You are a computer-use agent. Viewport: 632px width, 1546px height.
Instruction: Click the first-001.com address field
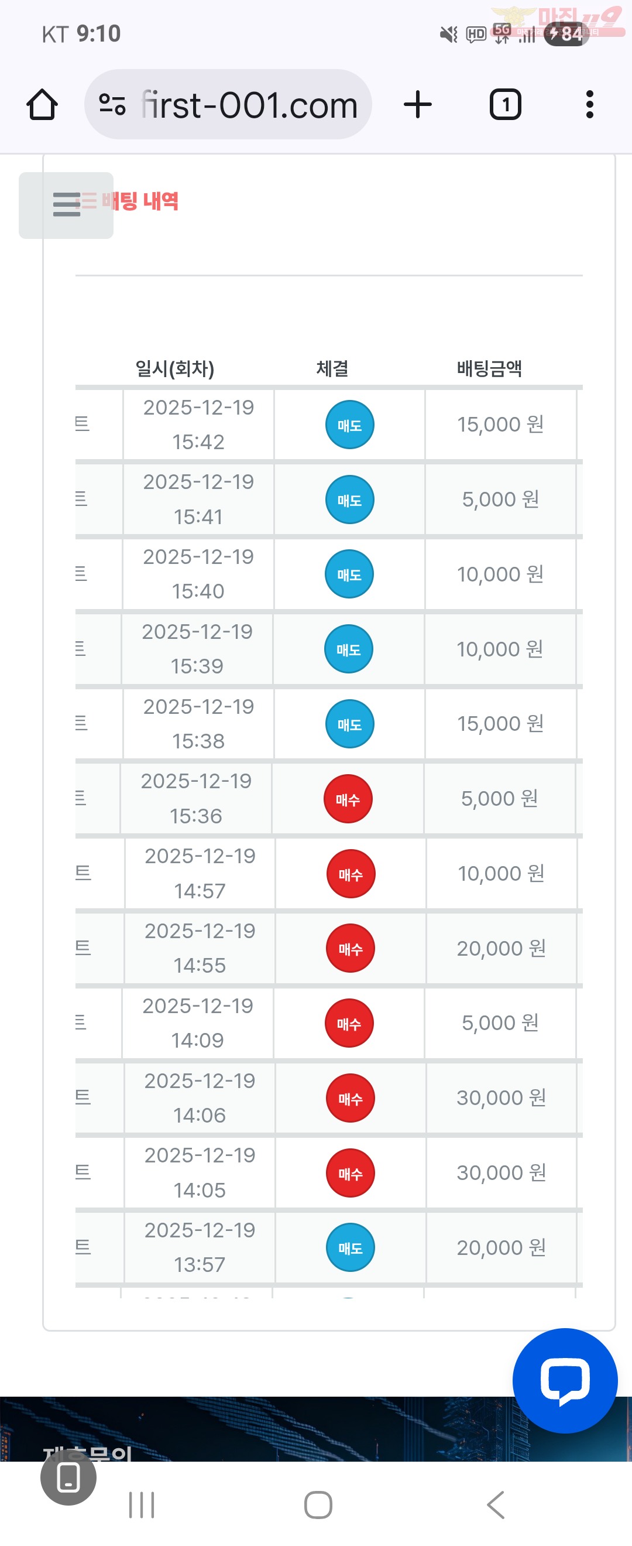tap(249, 105)
